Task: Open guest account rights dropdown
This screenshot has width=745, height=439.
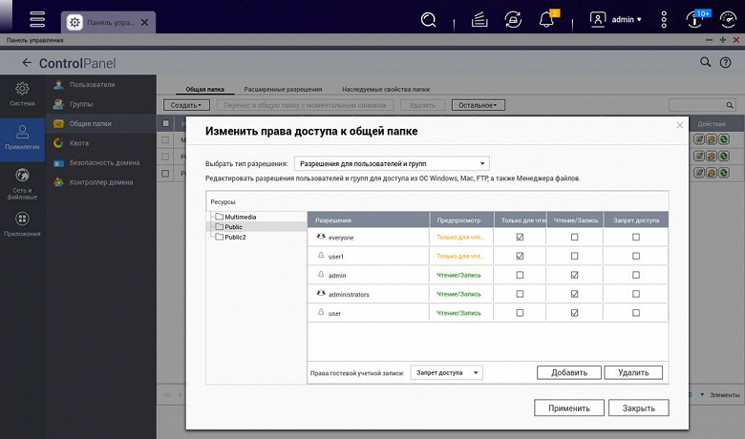Action: 446,372
